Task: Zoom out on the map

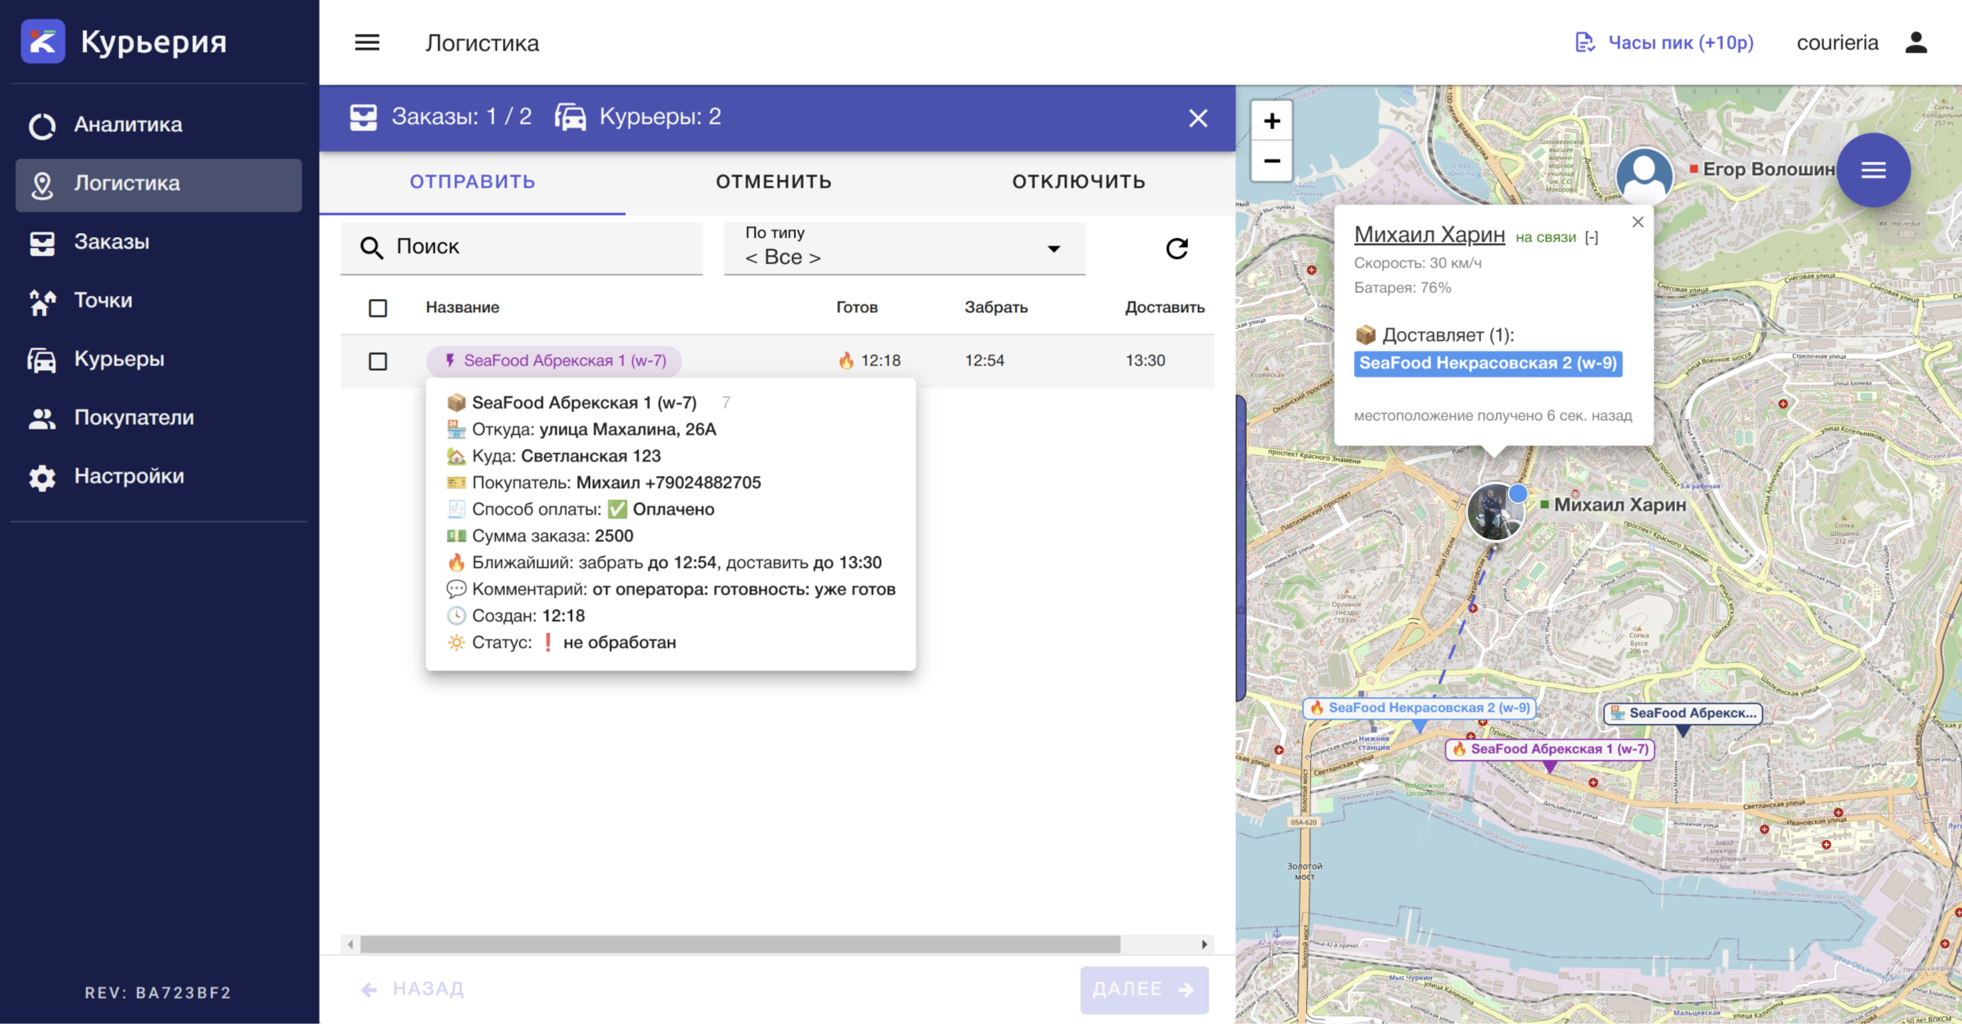Action: pyautogui.click(x=1271, y=161)
